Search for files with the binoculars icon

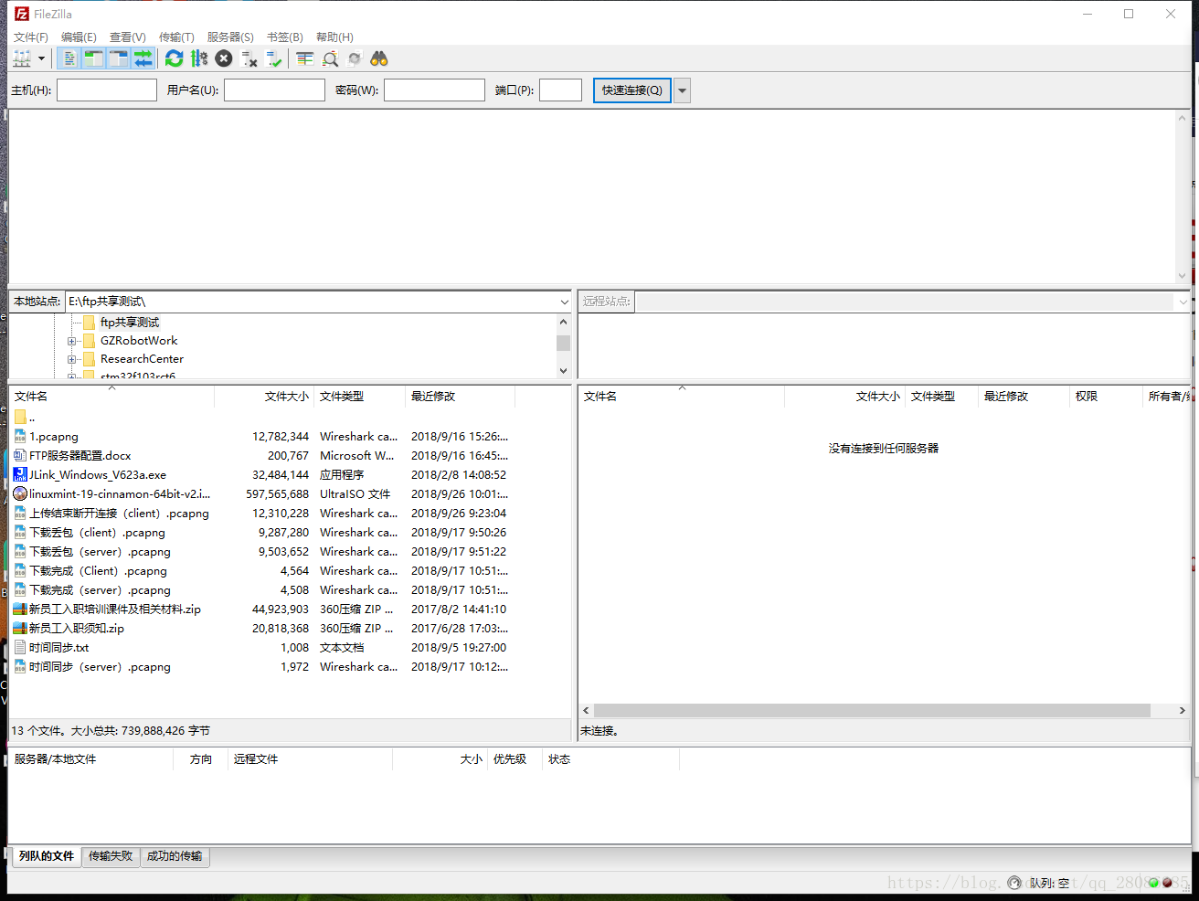pyautogui.click(x=379, y=58)
